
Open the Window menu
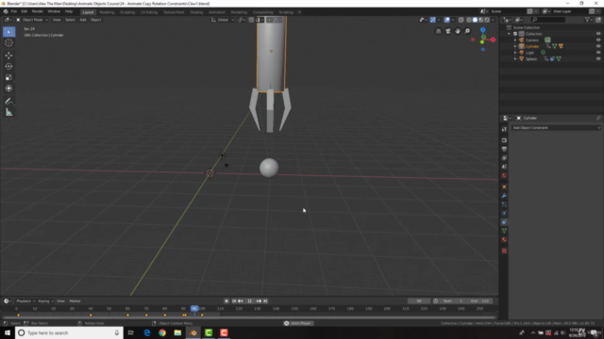[x=54, y=11]
